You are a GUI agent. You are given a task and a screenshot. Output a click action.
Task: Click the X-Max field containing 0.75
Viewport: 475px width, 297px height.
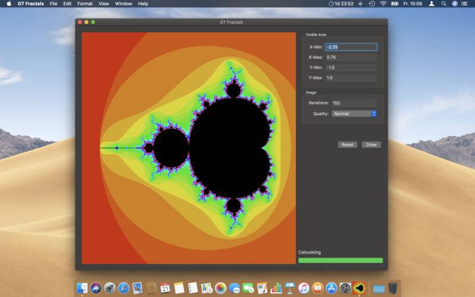tap(351, 57)
